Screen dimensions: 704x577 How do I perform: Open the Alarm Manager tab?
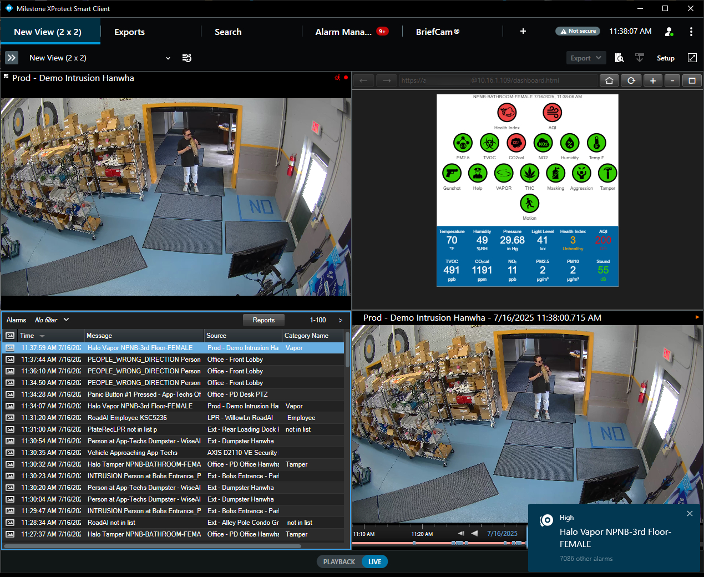351,32
